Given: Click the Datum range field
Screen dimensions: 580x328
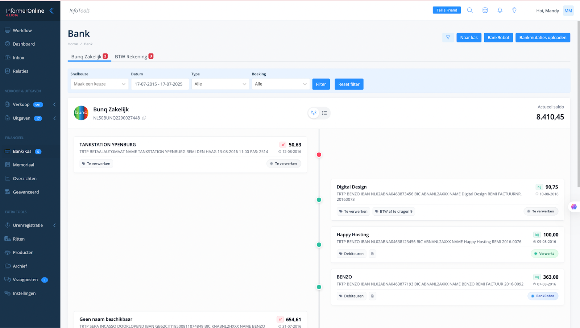Looking at the screenshot, I should coord(160,84).
